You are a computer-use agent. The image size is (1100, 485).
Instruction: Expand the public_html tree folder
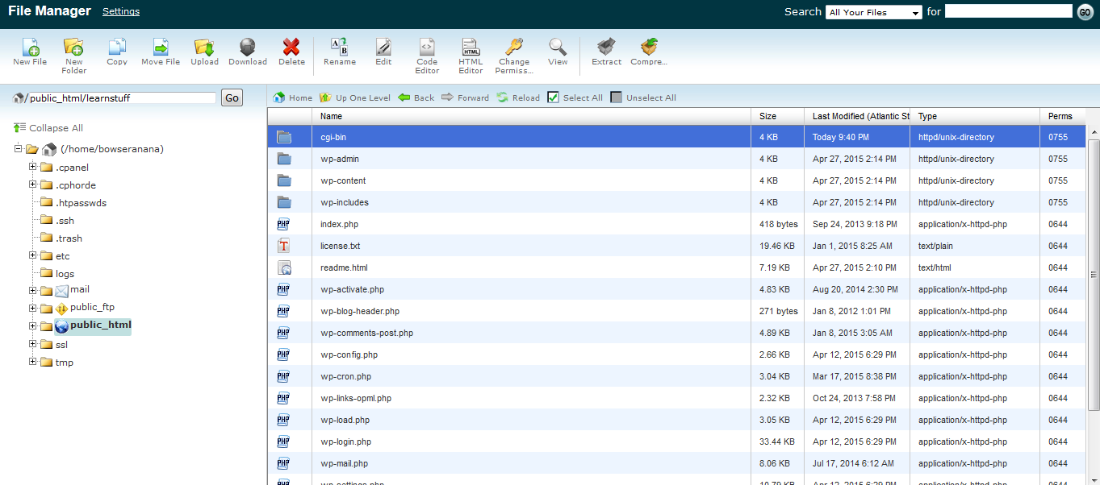(x=33, y=326)
